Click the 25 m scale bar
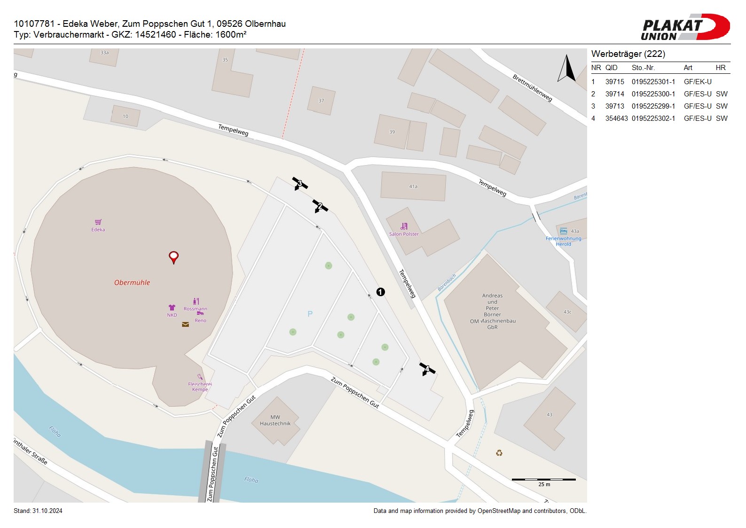 543,480
